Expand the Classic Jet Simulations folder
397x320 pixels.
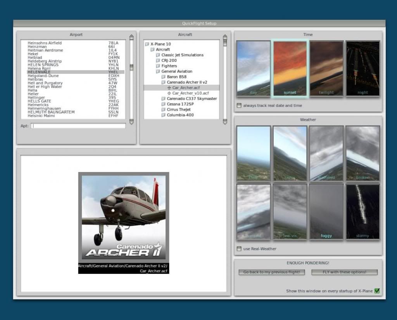158,55
